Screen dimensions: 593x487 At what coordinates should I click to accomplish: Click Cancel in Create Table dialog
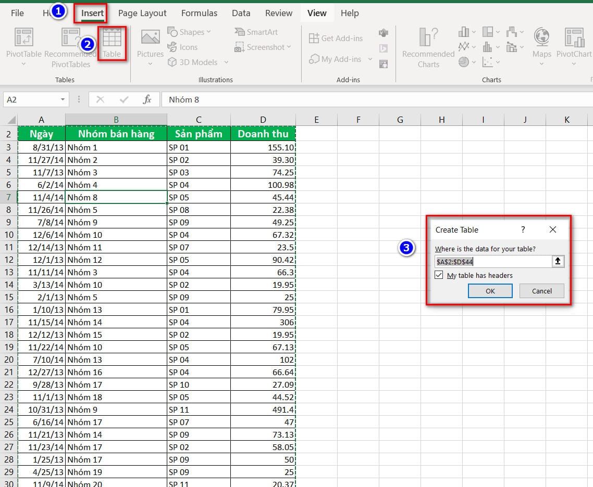tap(541, 291)
